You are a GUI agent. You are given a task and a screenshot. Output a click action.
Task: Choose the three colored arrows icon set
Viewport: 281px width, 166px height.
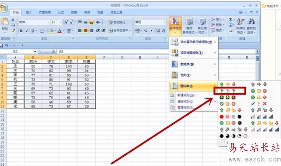[x=228, y=84]
